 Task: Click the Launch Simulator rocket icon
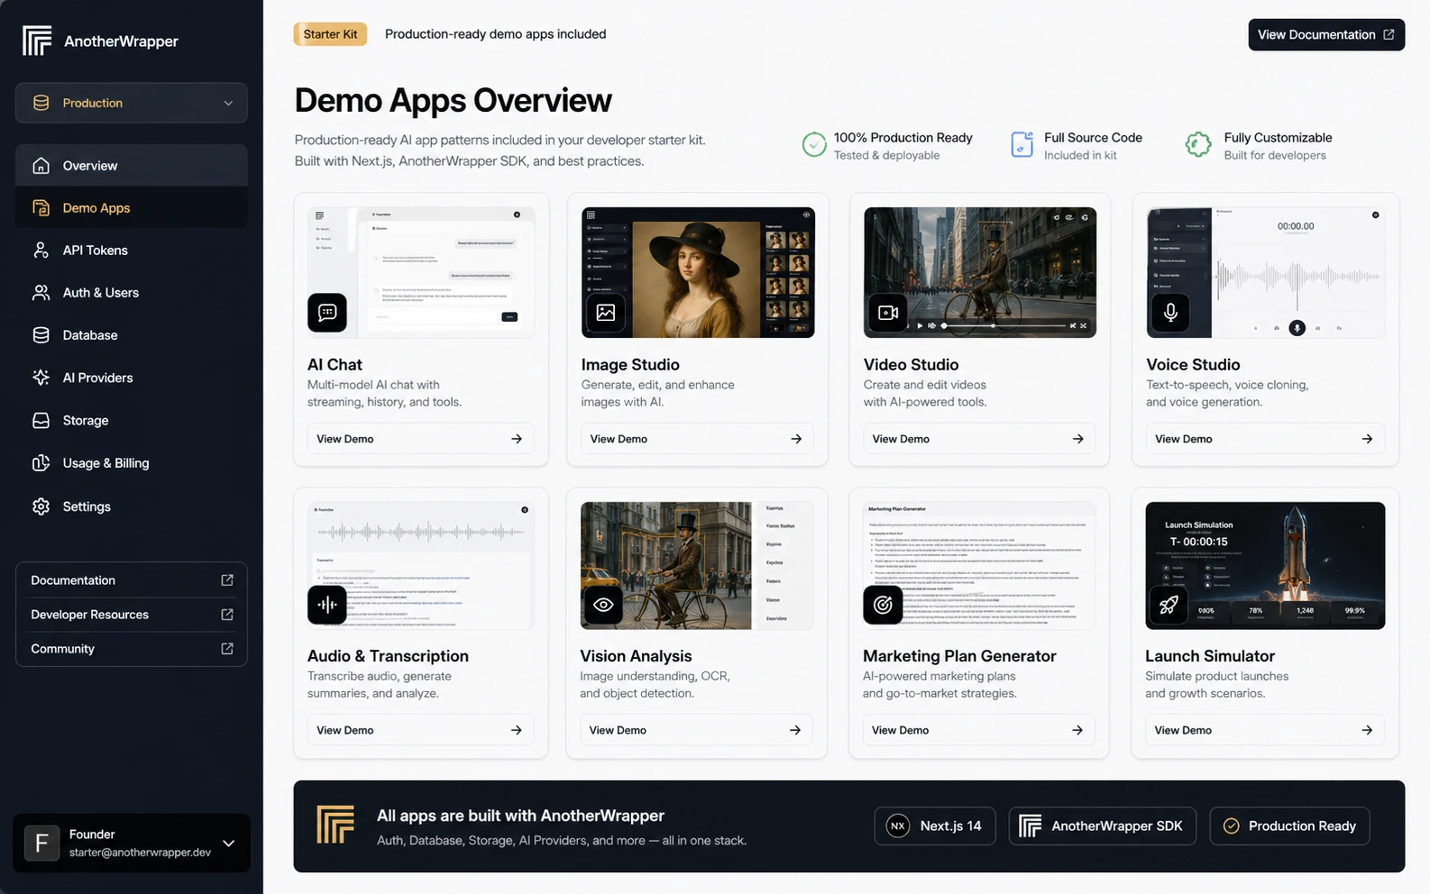1169,605
